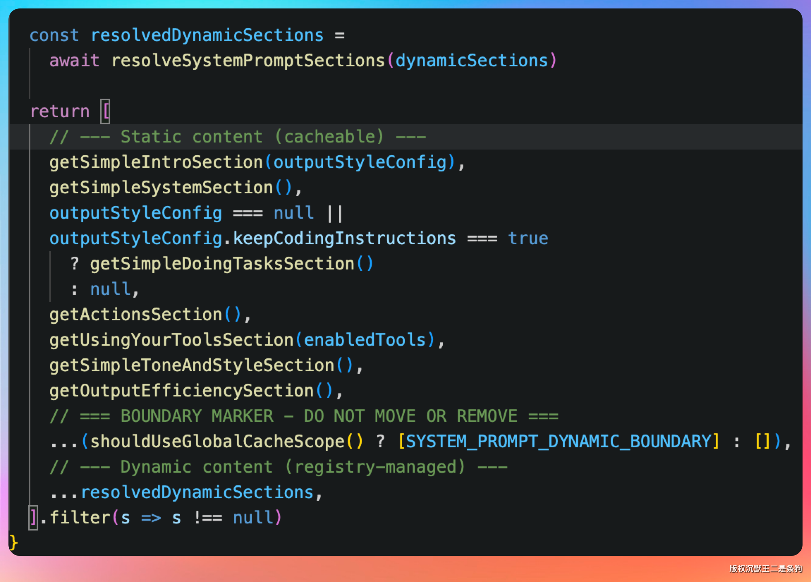Screen dimensions: 811x582
Task: Click getSimpleToneAndStyleSection function call
Action: pos(192,365)
